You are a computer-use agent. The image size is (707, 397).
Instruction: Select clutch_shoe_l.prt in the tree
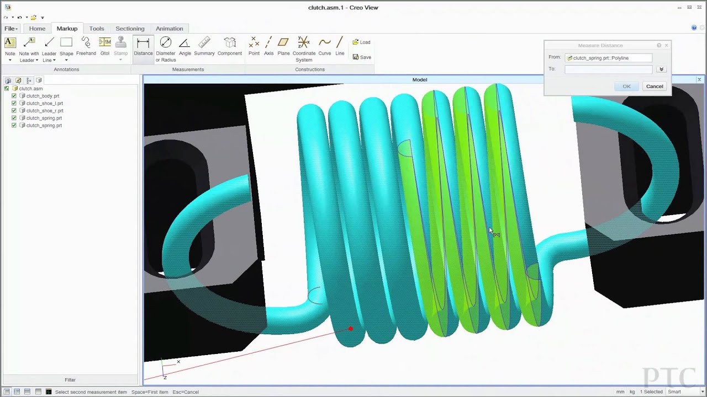[45, 103]
